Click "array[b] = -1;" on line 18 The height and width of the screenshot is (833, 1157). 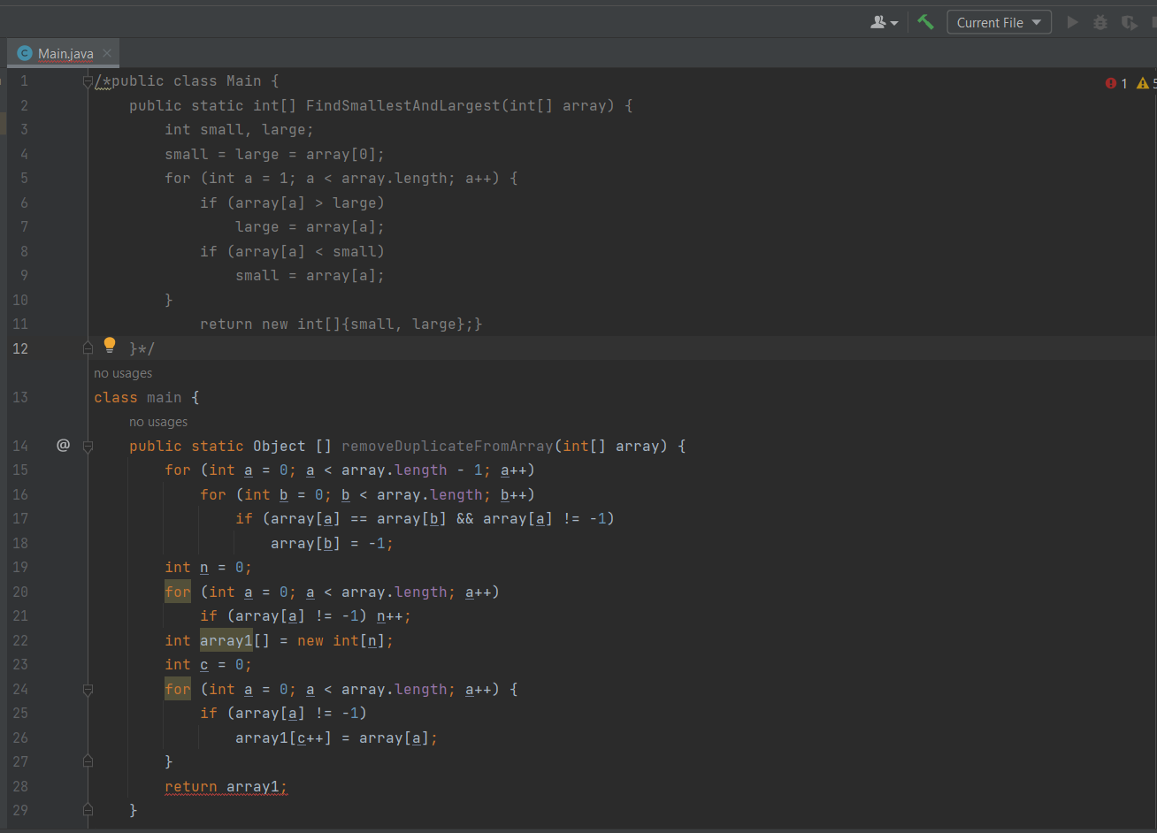click(x=333, y=544)
